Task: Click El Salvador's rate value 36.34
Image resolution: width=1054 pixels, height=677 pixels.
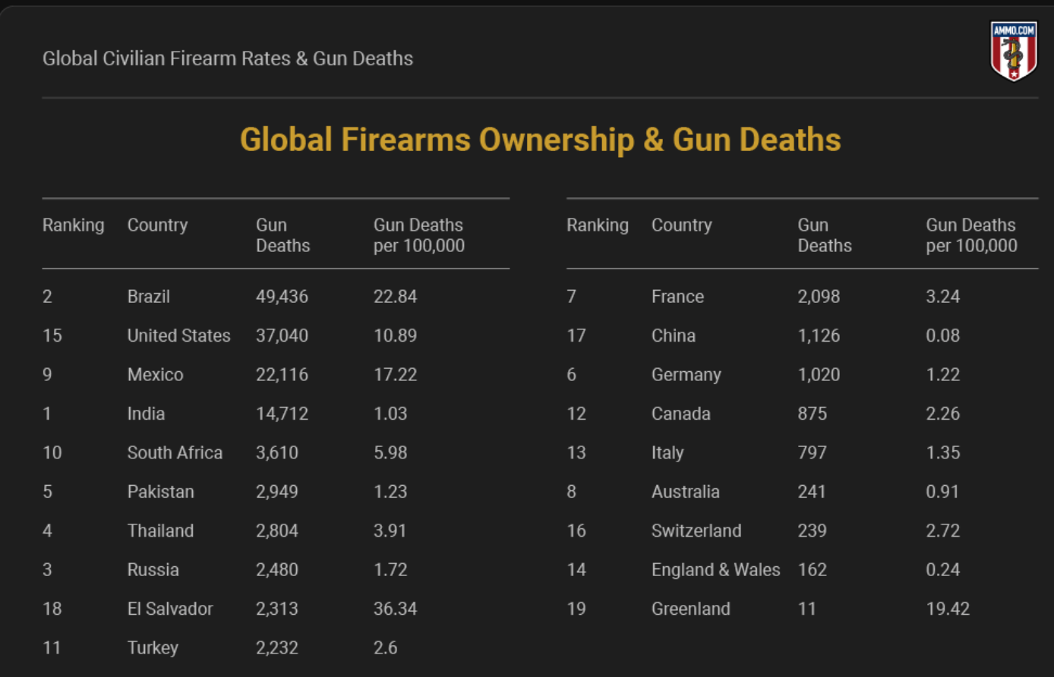Action: point(395,609)
